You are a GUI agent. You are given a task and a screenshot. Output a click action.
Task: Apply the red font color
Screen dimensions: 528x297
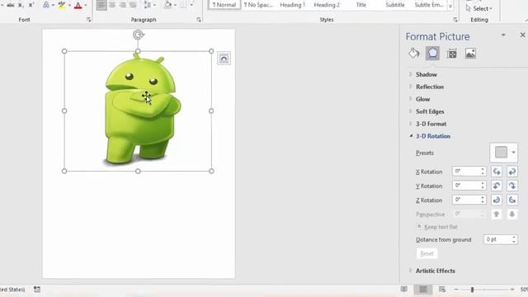(78, 5)
